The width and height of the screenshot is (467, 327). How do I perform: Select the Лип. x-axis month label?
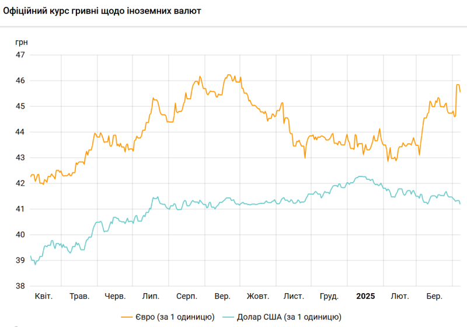point(151,296)
